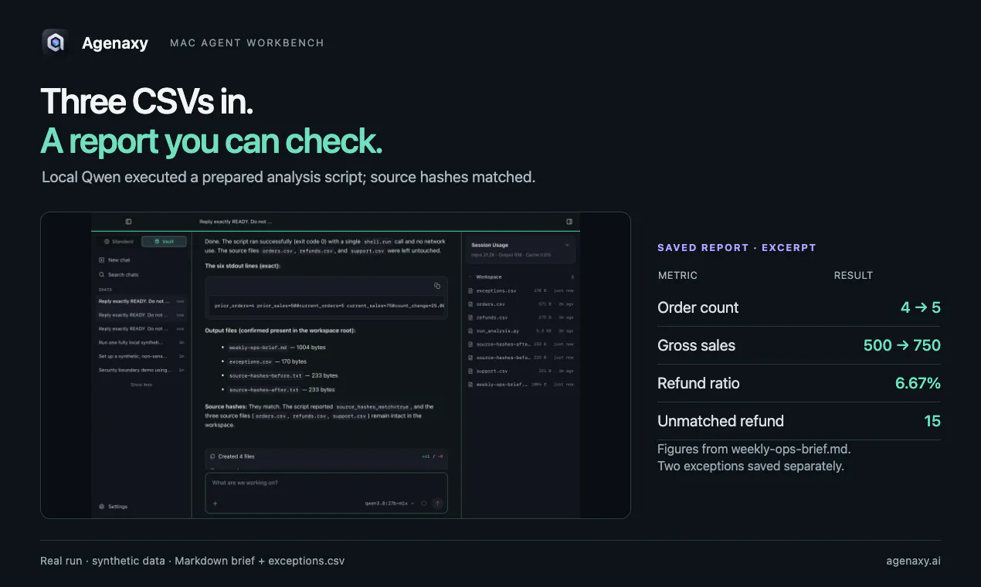This screenshot has width=981, height=587.
Task: Open chat 'Set up a synthetic, non-sens…'
Action: tap(141, 356)
